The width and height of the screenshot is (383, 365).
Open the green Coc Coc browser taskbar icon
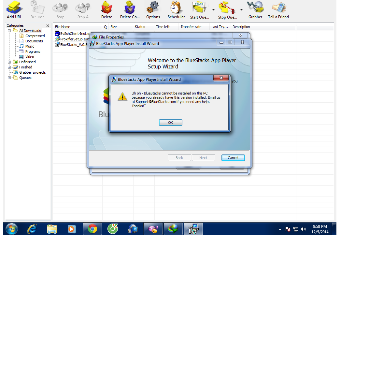coord(113,229)
